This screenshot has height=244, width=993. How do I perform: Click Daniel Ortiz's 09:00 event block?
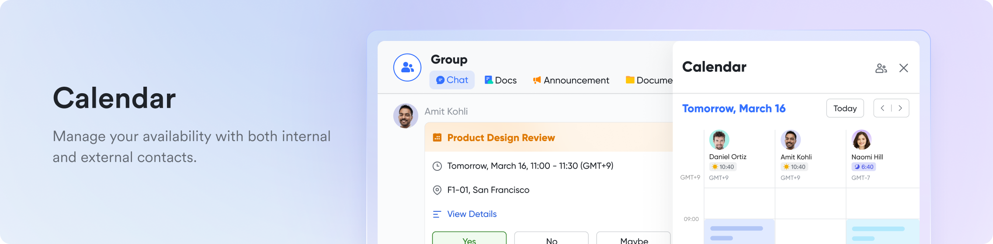739,232
